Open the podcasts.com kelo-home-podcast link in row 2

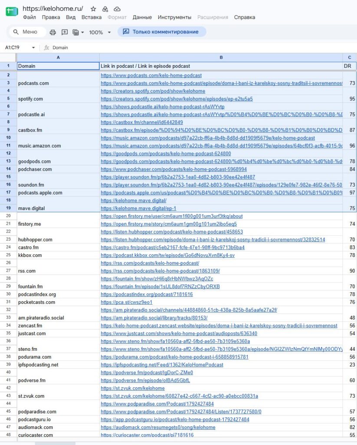tap(151, 76)
